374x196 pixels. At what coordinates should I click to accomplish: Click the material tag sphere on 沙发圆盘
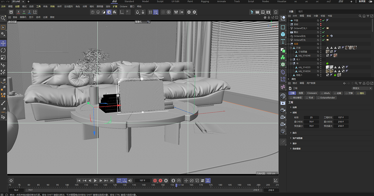(328, 51)
